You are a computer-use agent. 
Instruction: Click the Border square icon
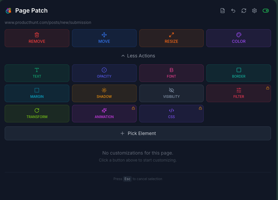[239, 70]
